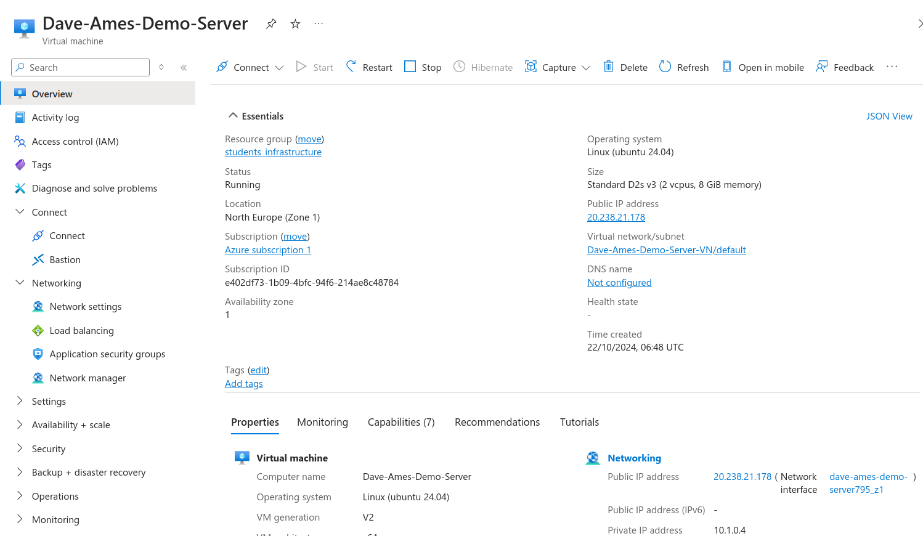Image resolution: width=923 pixels, height=536 pixels.
Task: Click the Tags icon in sidebar
Action: (x=20, y=165)
